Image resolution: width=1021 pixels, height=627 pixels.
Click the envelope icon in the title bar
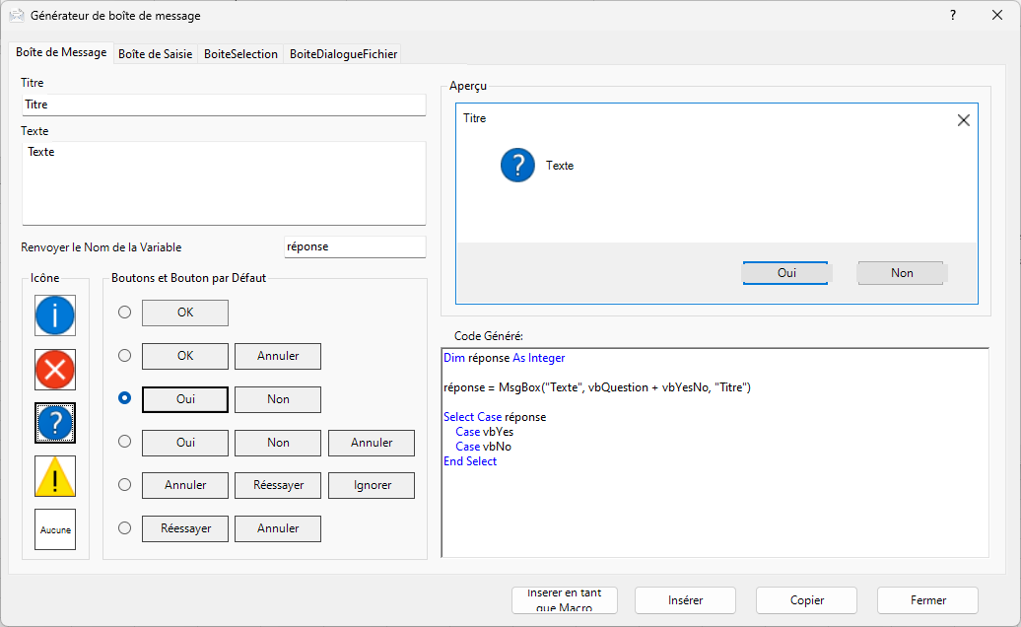tap(17, 16)
